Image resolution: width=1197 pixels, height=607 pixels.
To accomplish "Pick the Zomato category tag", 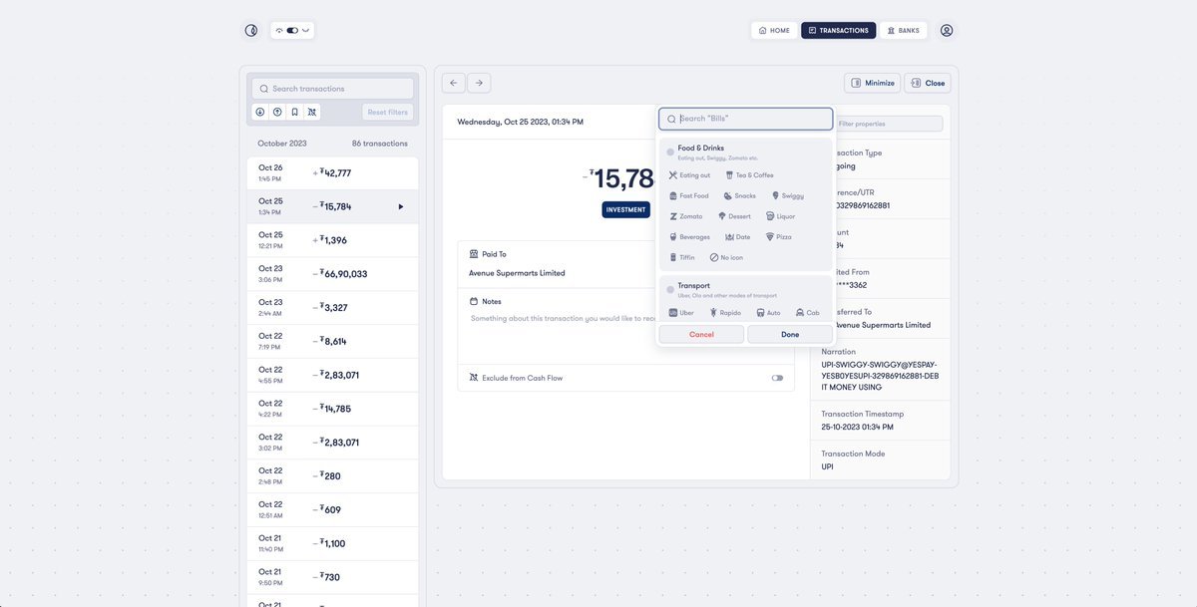I will 686,216.
